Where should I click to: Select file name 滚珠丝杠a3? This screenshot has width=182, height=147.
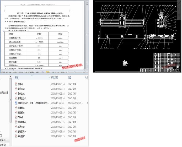(x=22, y=99)
